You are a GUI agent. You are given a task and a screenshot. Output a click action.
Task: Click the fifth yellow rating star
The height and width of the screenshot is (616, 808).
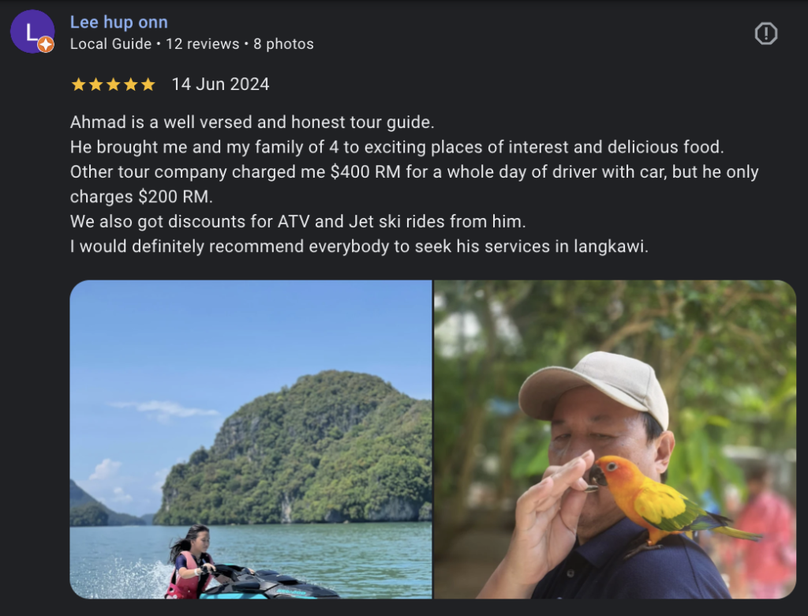coord(148,85)
